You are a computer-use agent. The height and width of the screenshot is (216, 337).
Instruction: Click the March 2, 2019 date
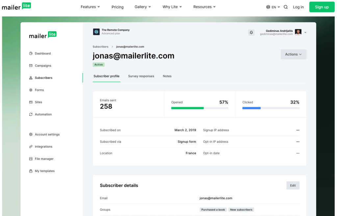point(185,130)
